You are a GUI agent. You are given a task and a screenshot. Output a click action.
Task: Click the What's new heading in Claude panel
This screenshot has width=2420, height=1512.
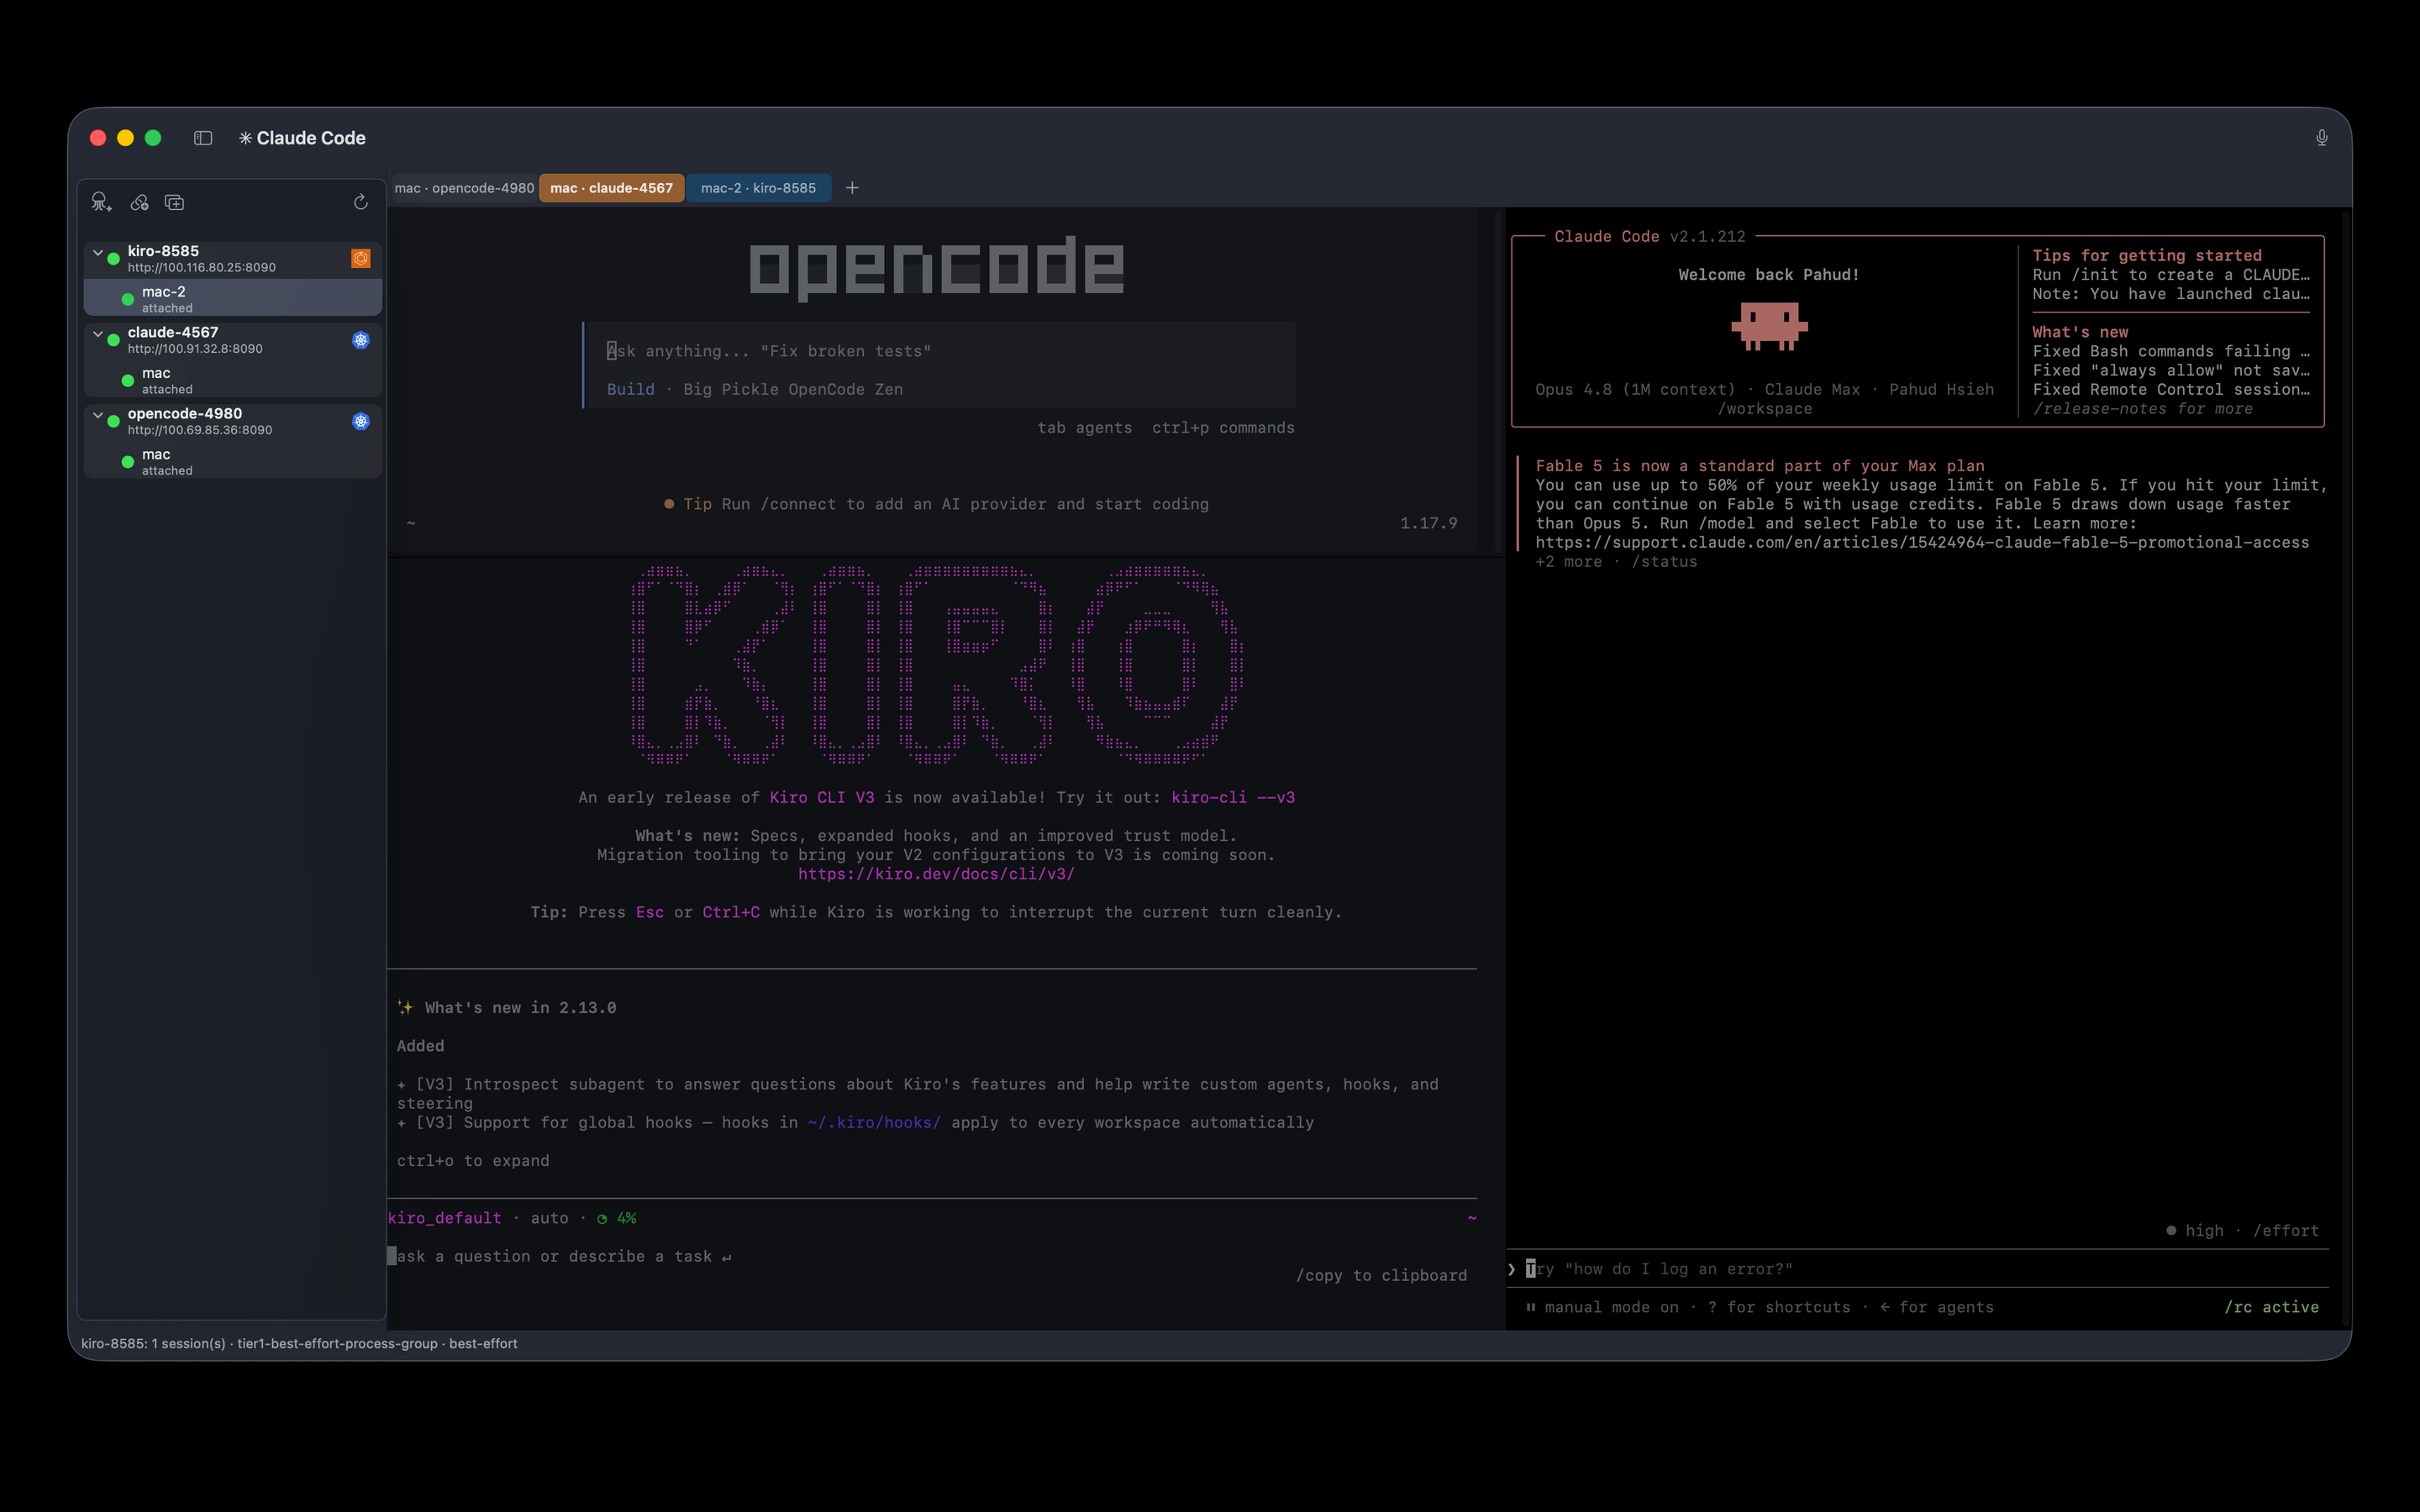tap(2080, 332)
